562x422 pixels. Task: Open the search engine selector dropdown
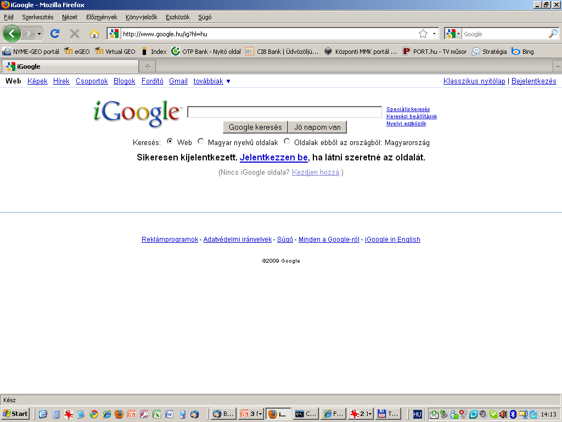click(458, 34)
